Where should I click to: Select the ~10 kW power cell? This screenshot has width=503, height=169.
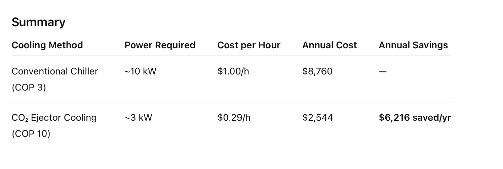click(140, 71)
